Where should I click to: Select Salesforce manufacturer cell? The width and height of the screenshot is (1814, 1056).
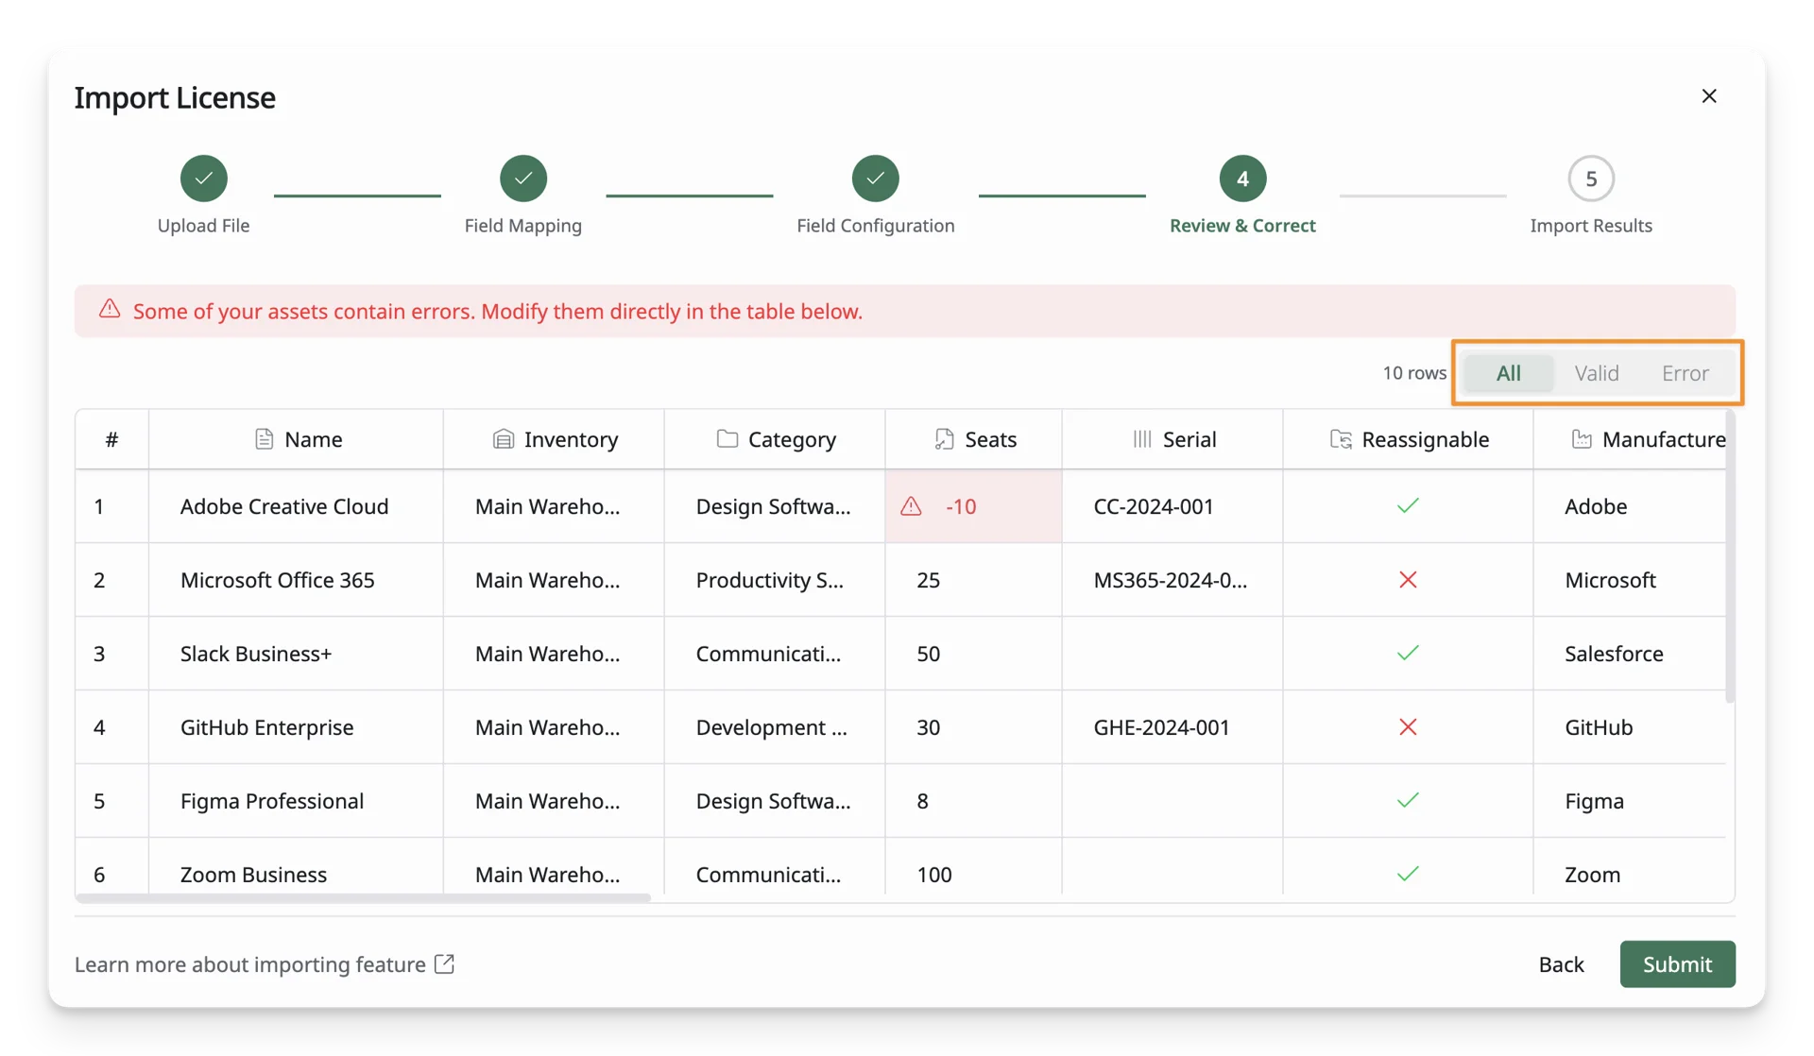1630,654
